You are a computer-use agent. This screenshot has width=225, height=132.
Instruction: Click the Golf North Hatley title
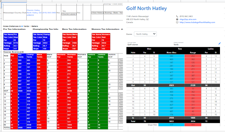146,8
